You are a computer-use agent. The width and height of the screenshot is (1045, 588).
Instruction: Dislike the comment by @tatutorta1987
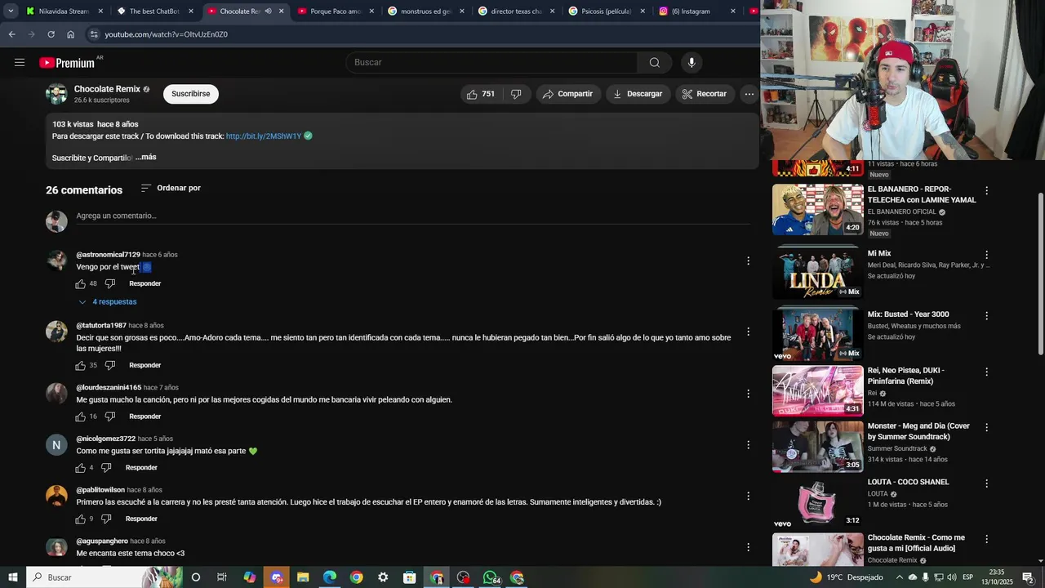pos(109,366)
